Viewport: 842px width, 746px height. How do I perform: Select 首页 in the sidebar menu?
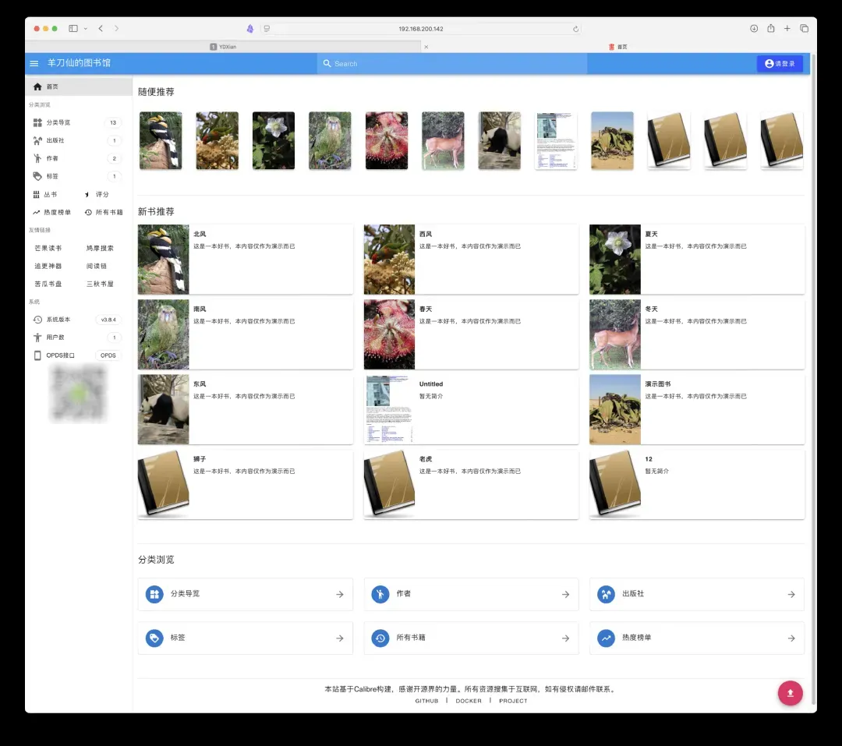tap(51, 87)
